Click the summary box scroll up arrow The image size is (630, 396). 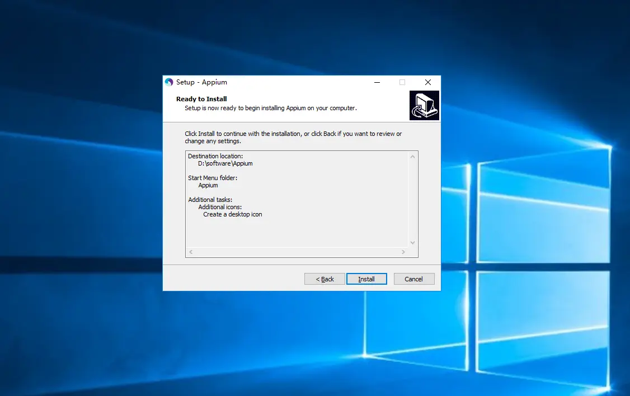(x=412, y=157)
